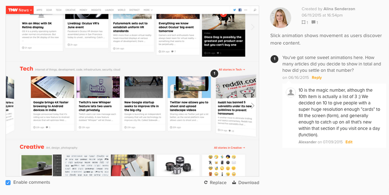Click the Replace button text
The image size is (389, 195).
218,183
